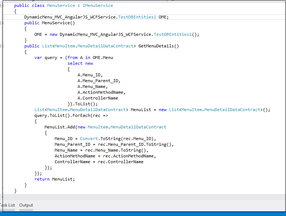
Task: Open the Task List tab
Action: (x=7, y=205)
